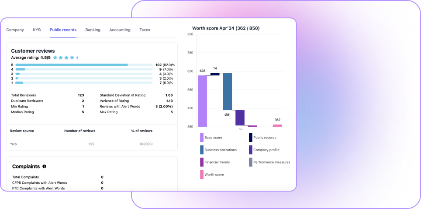Click the Total Reviewers label
421x209 pixels.
(23, 95)
